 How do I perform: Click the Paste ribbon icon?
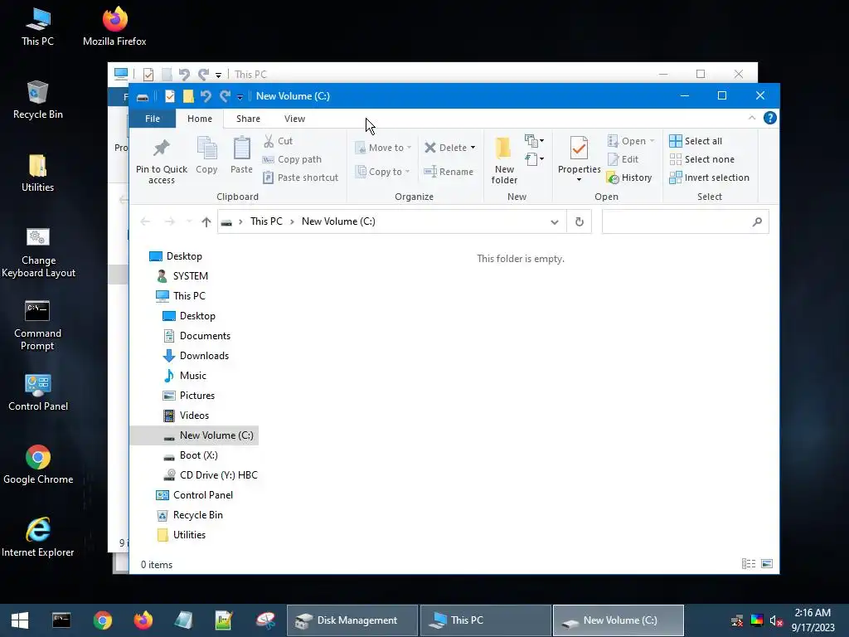(241, 148)
